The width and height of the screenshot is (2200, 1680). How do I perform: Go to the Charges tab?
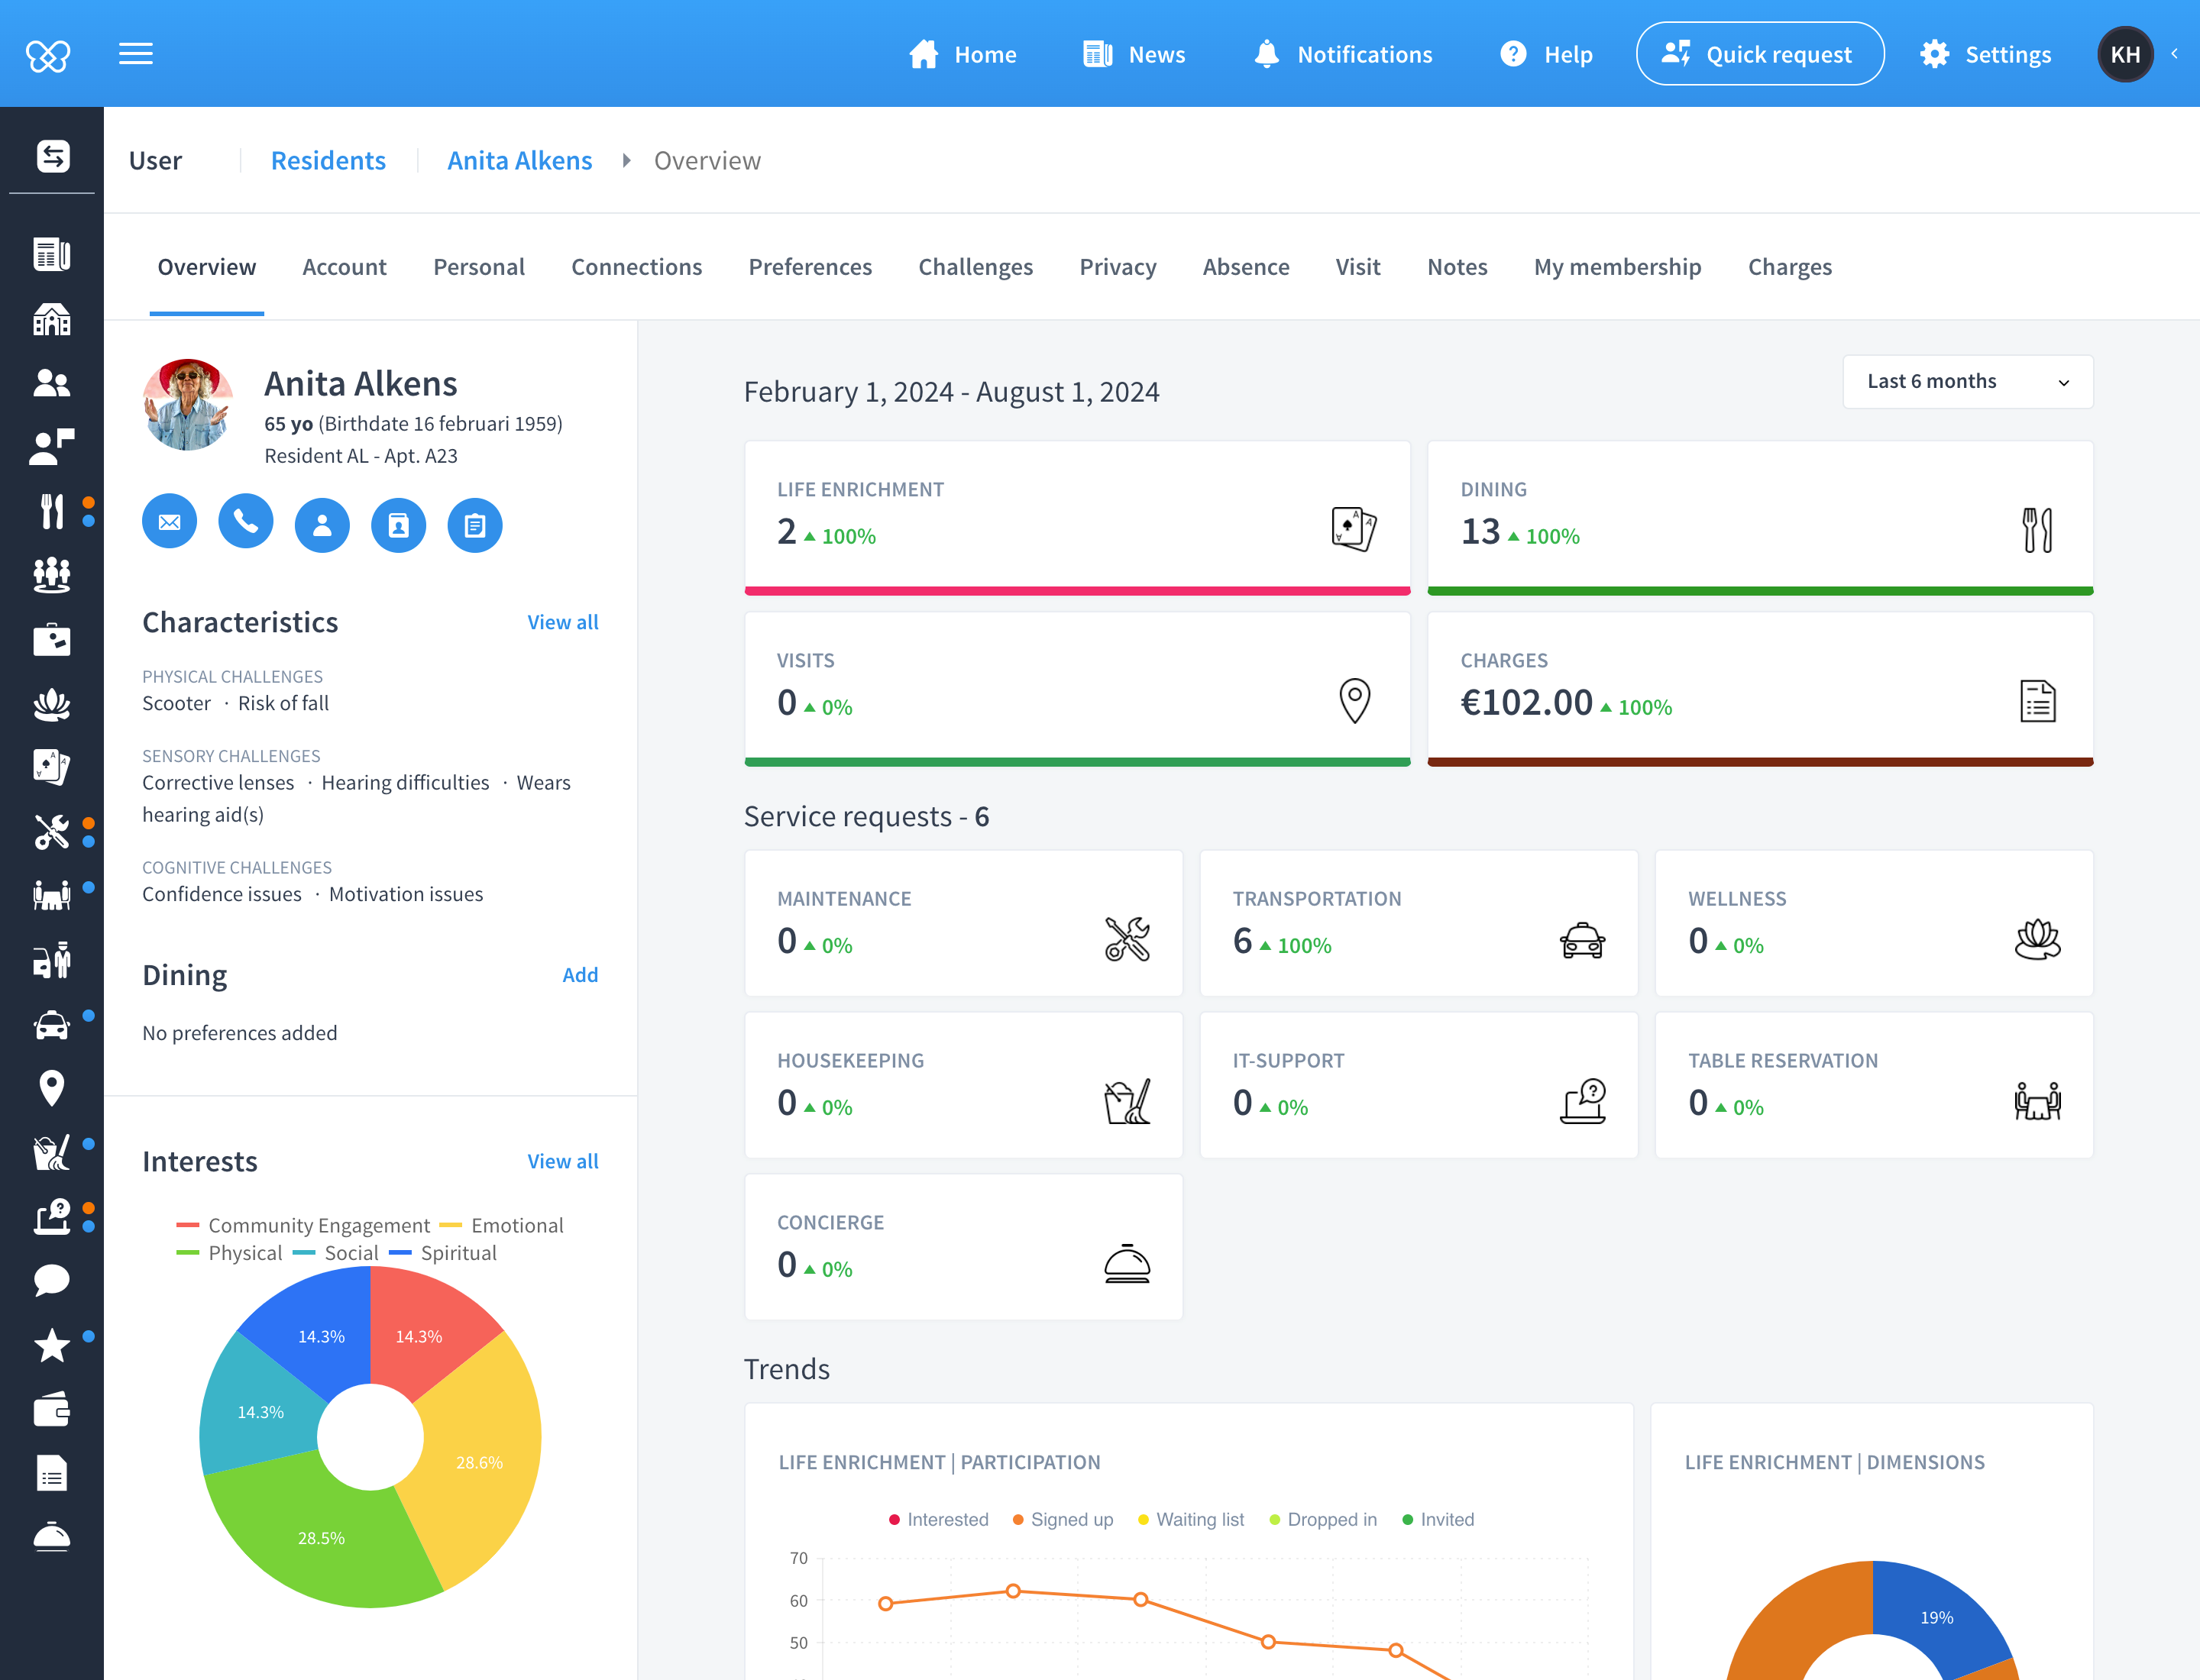tap(1790, 267)
